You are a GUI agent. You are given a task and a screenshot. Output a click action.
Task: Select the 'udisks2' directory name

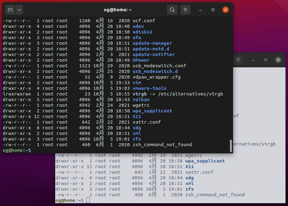[x=142, y=32]
